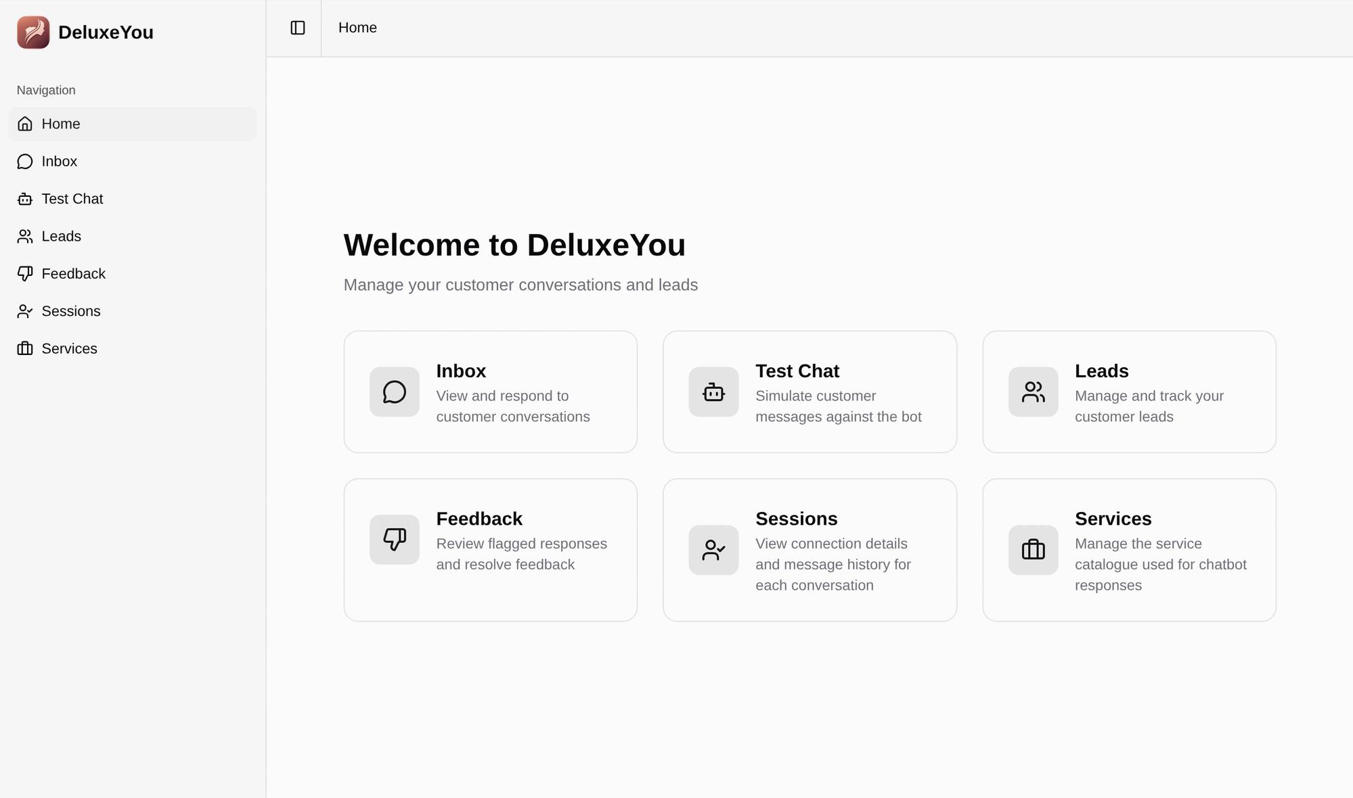Click the Leads card people icon
1353x798 pixels.
(x=1033, y=392)
